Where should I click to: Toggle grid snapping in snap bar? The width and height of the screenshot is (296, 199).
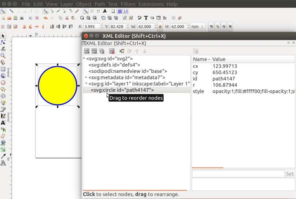[x=120, y=11]
